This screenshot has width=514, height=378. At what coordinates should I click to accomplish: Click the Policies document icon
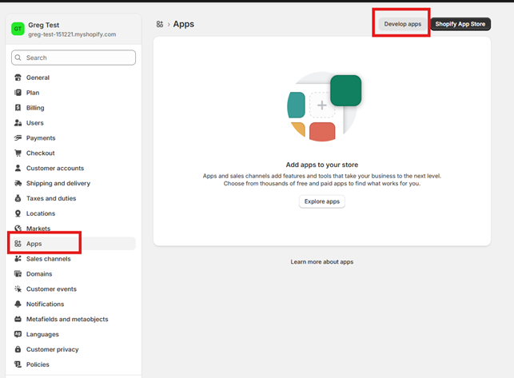tap(18, 364)
